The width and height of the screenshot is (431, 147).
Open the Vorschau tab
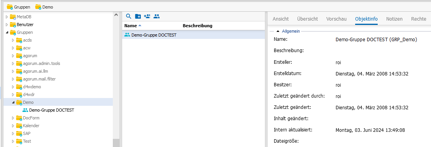(336, 19)
